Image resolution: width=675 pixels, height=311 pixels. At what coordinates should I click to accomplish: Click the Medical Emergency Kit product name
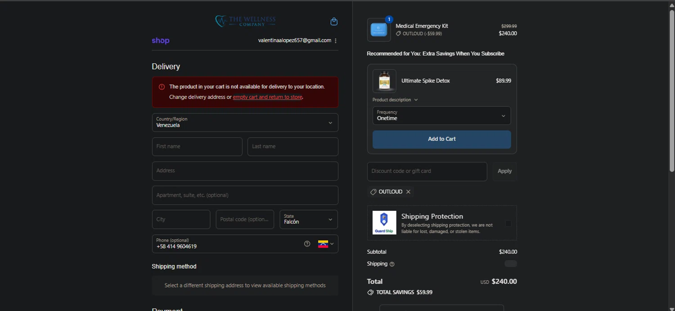pyautogui.click(x=422, y=26)
